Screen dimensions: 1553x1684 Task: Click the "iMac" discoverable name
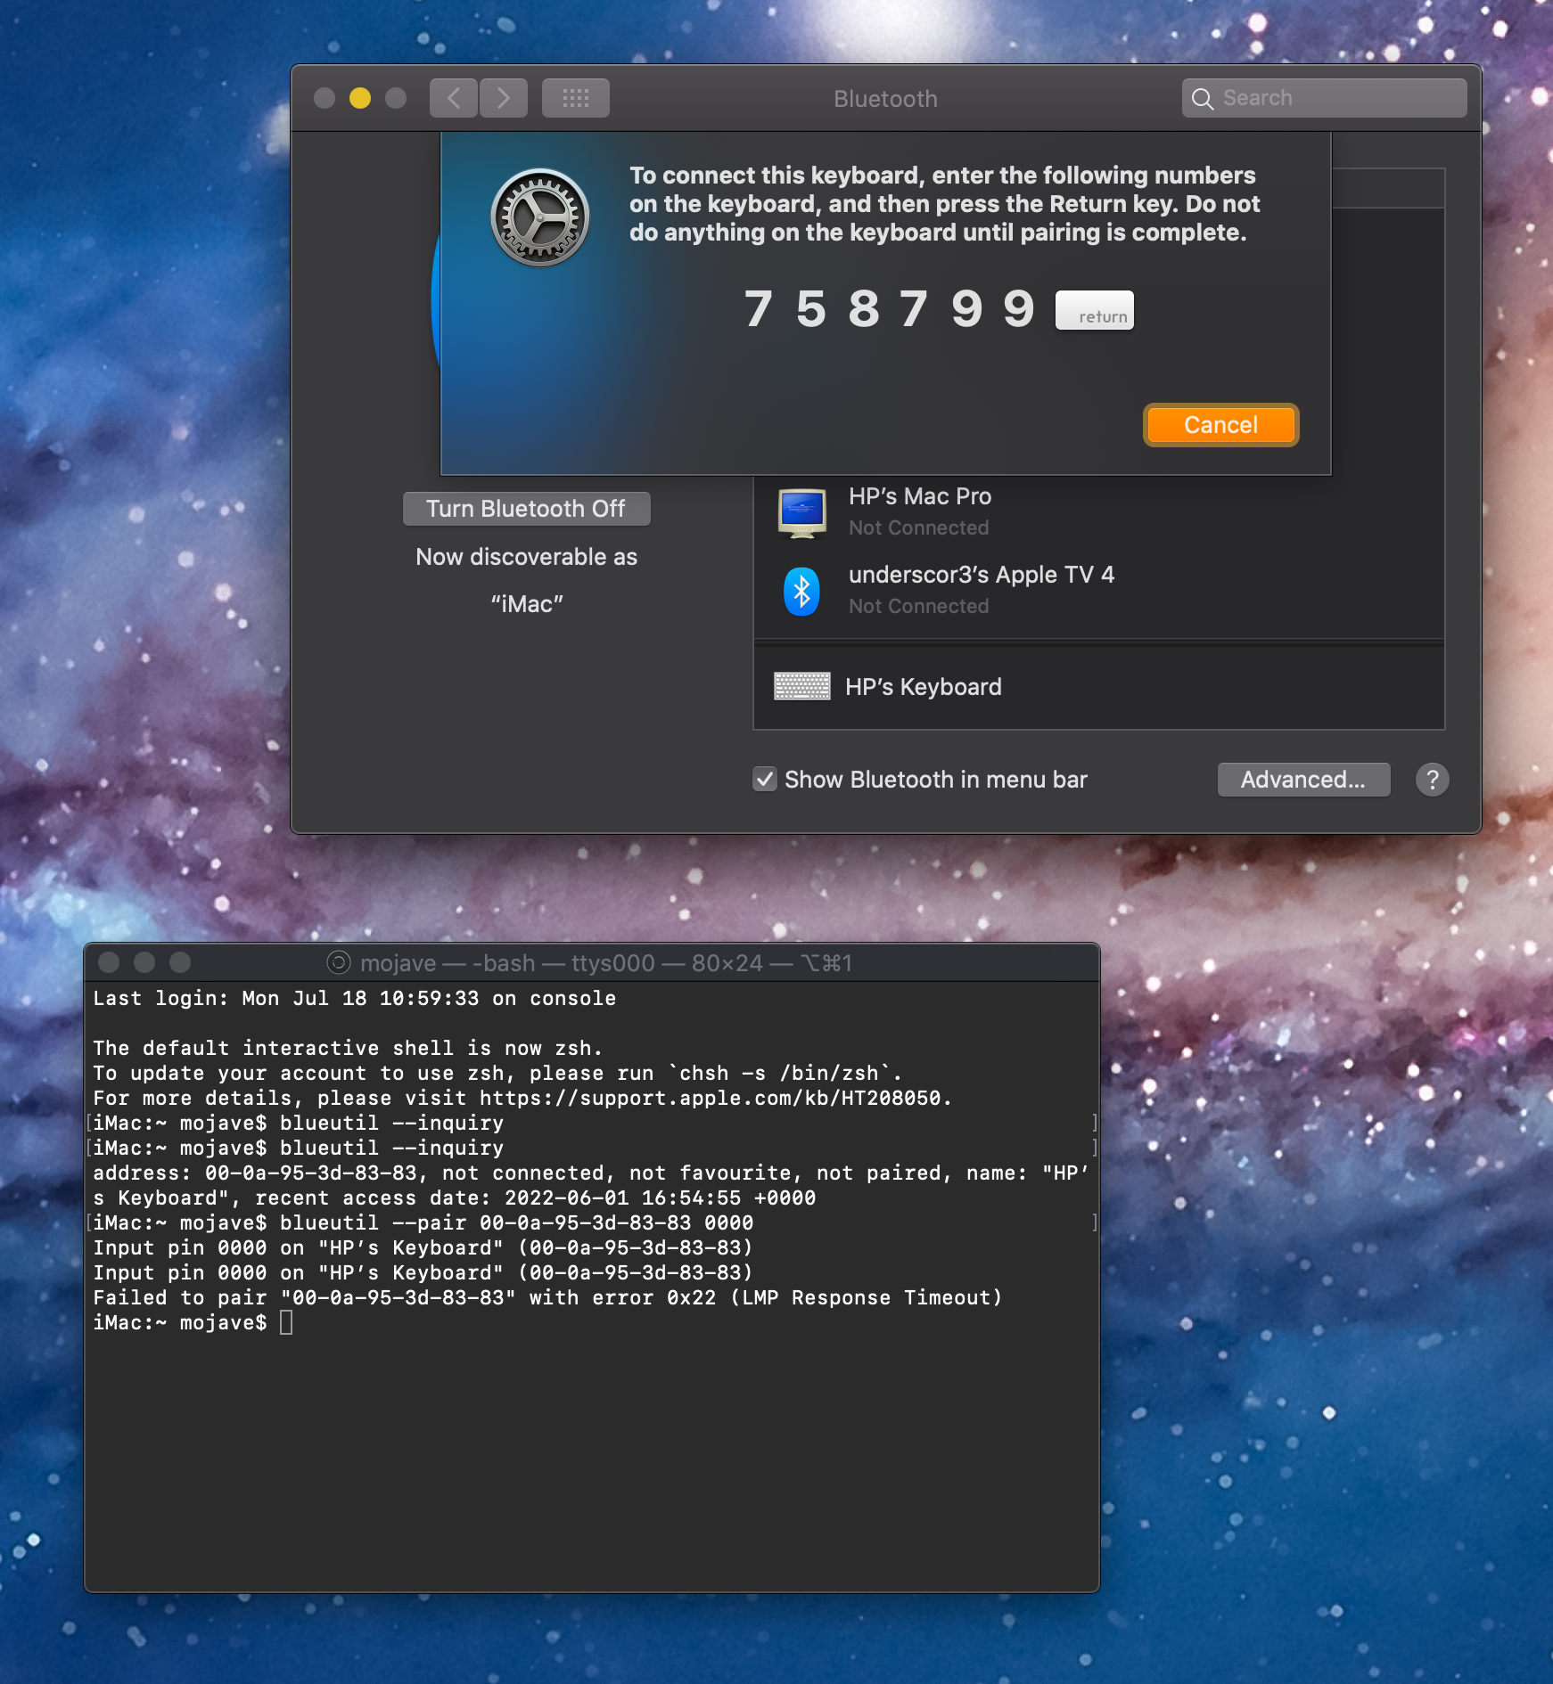(x=526, y=604)
